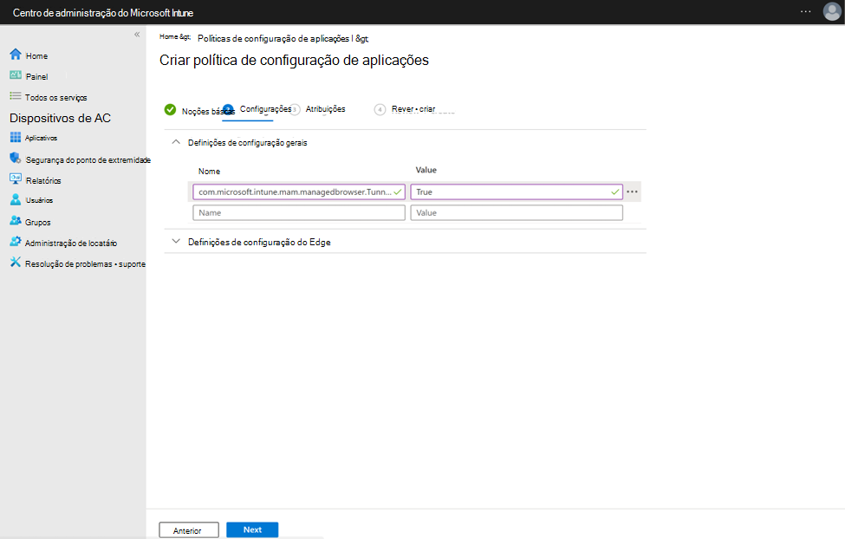The width and height of the screenshot is (845, 539).
Task: Click the com.microsoft.intune.mam.managedbrowser name field
Action: [299, 192]
